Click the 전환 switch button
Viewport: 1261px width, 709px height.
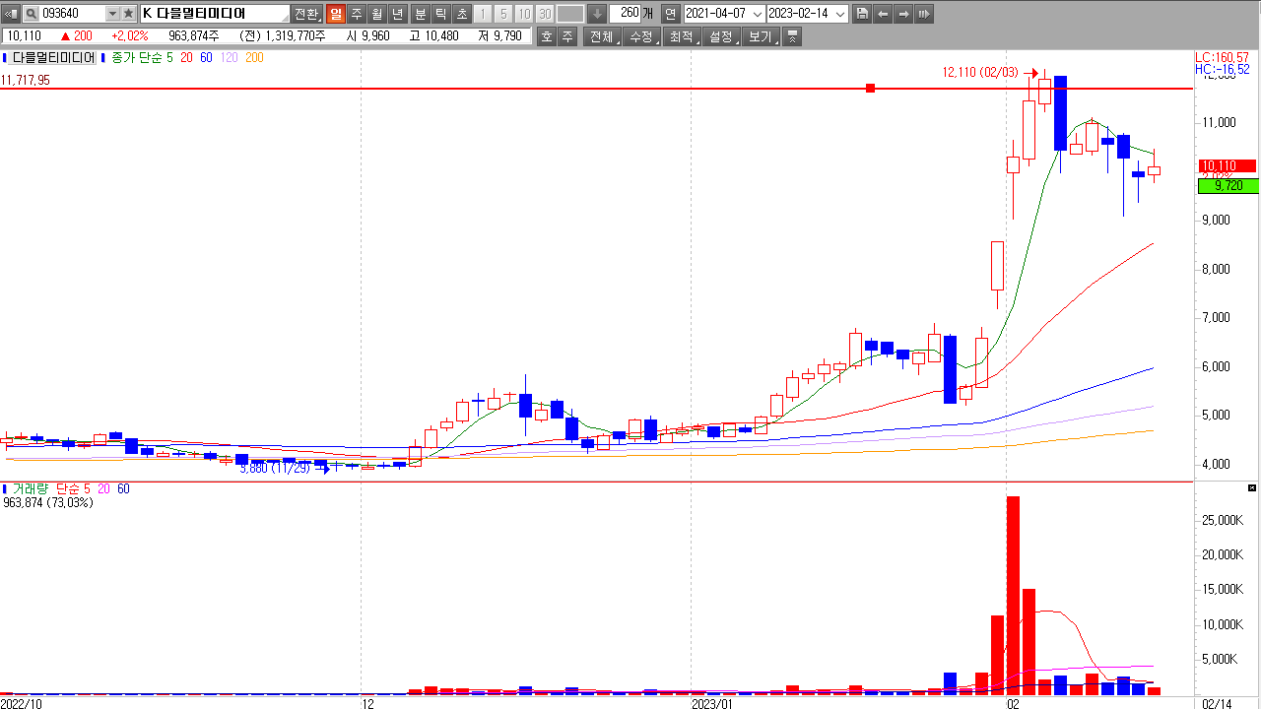point(306,14)
